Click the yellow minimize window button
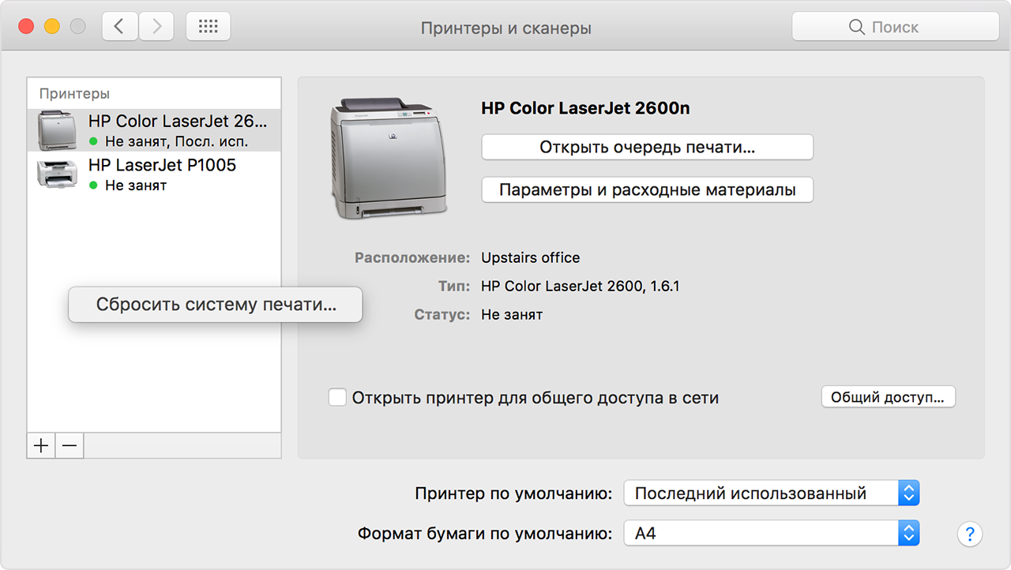This screenshot has height=570, width=1011. (51, 27)
